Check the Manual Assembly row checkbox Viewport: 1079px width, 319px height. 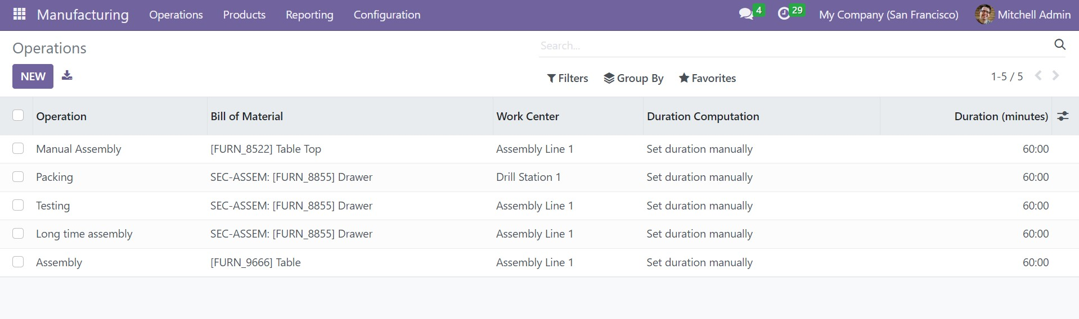pos(18,148)
